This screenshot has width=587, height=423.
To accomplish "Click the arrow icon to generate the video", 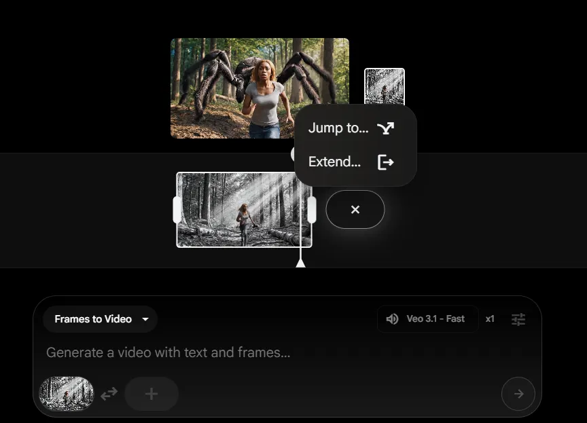I will [518, 394].
